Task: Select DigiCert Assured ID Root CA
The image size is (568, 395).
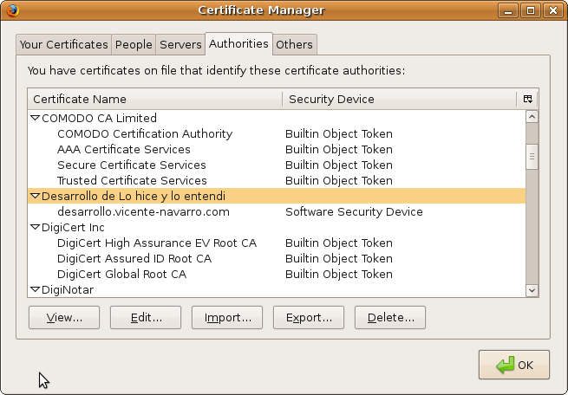Action: point(277,258)
